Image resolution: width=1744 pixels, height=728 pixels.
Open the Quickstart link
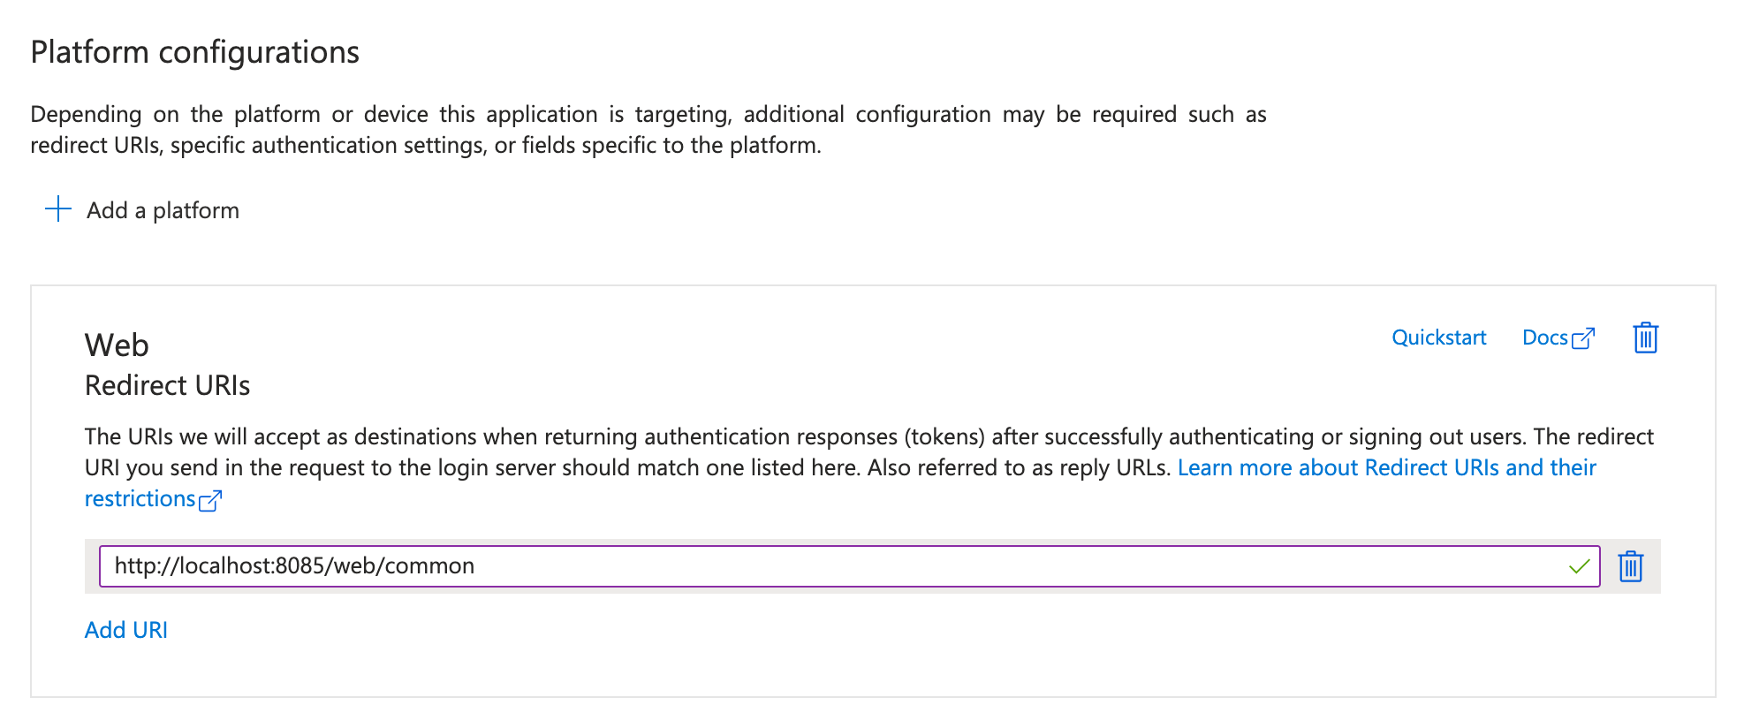click(x=1438, y=337)
